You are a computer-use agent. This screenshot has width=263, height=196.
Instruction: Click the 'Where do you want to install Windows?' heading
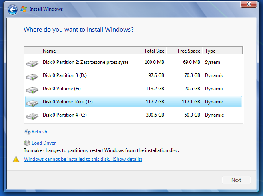coord(79,30)
